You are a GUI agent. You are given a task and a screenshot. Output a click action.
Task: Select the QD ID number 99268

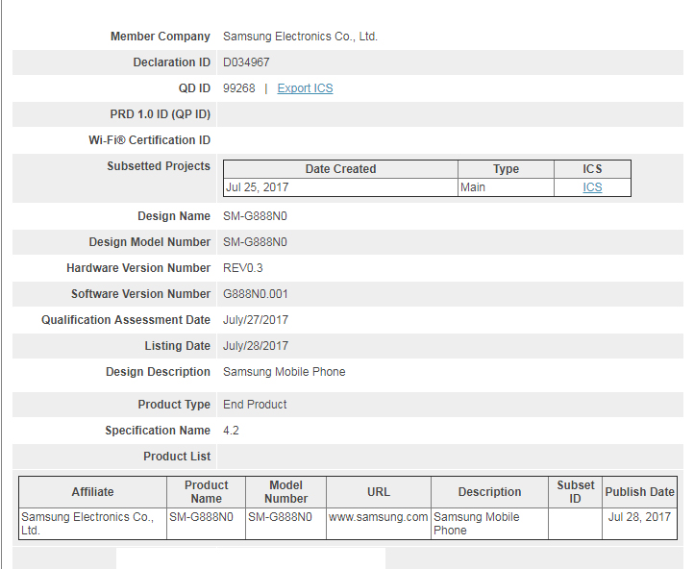click(239, 88)
